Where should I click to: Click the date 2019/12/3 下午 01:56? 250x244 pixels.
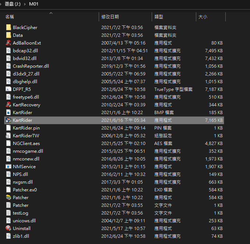point(123,66)
